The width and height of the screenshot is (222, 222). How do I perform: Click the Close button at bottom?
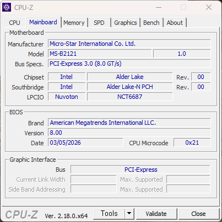(x=198, y=214)
